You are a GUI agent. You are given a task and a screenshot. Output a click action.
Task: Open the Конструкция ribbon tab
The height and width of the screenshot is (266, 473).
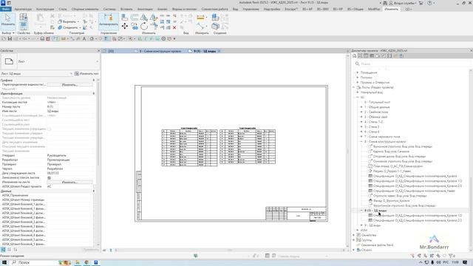point(45,9)
